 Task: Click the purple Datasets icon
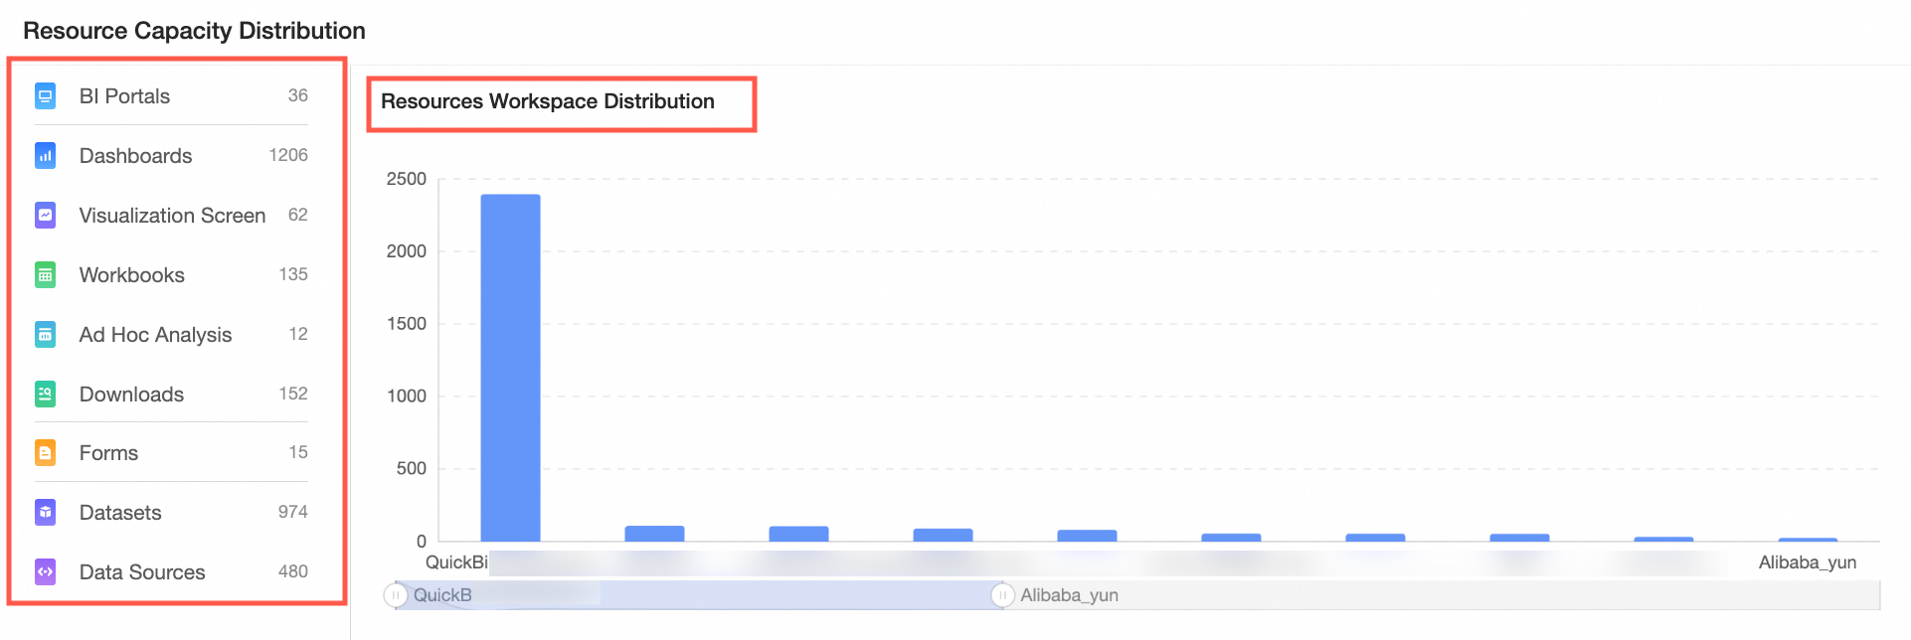(45, 513)
